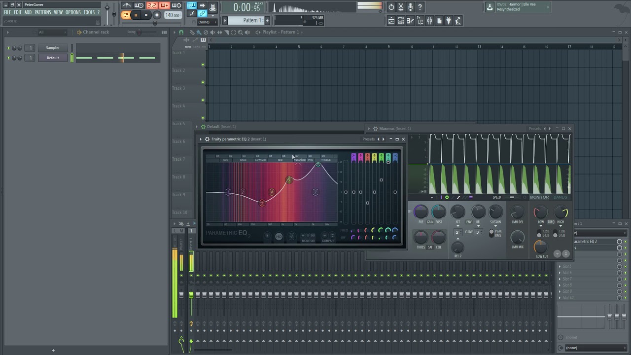The width and height of the screenshot is (631, 355).
Task: Click the link (multilink controllers) icon
Action: [x=202, y=13]
